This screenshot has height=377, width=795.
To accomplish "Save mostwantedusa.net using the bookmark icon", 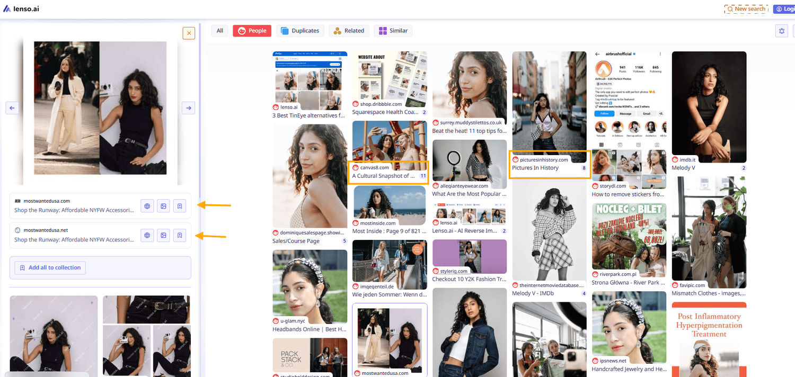I will [x=179, y=235].
